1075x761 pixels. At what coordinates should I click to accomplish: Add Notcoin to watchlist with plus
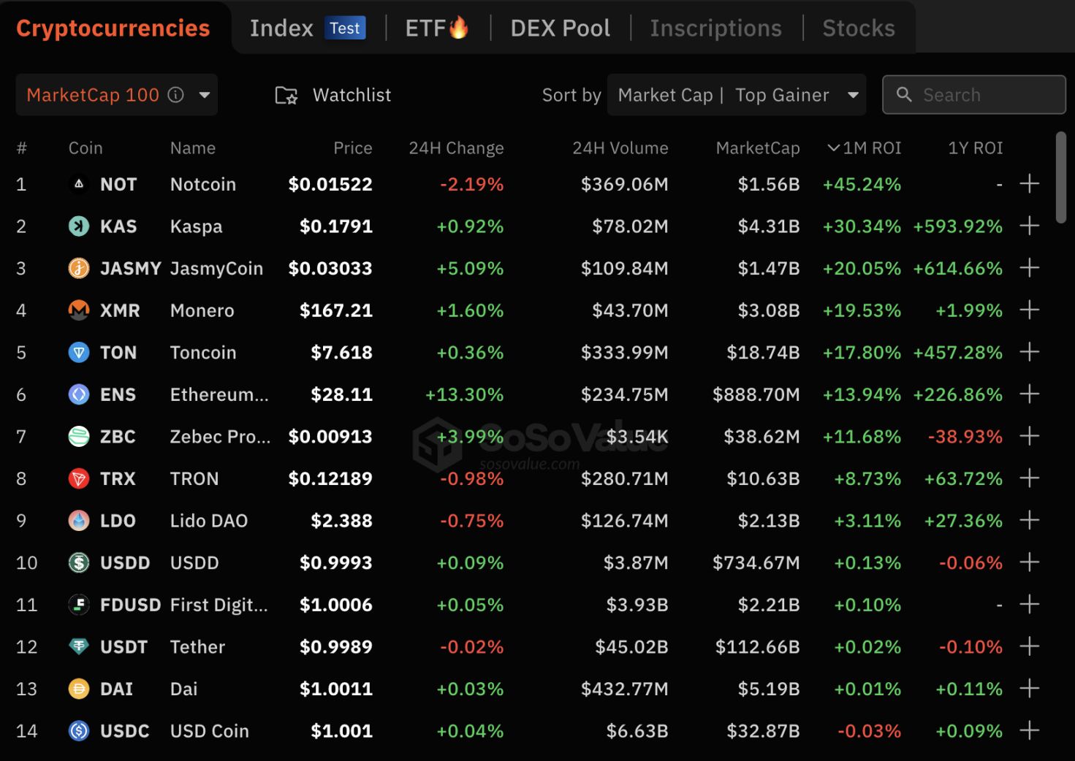[1029, 184]
